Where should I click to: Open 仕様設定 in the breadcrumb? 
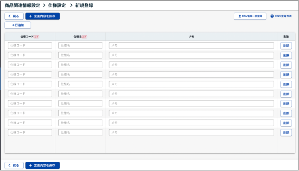click(57, 5)
